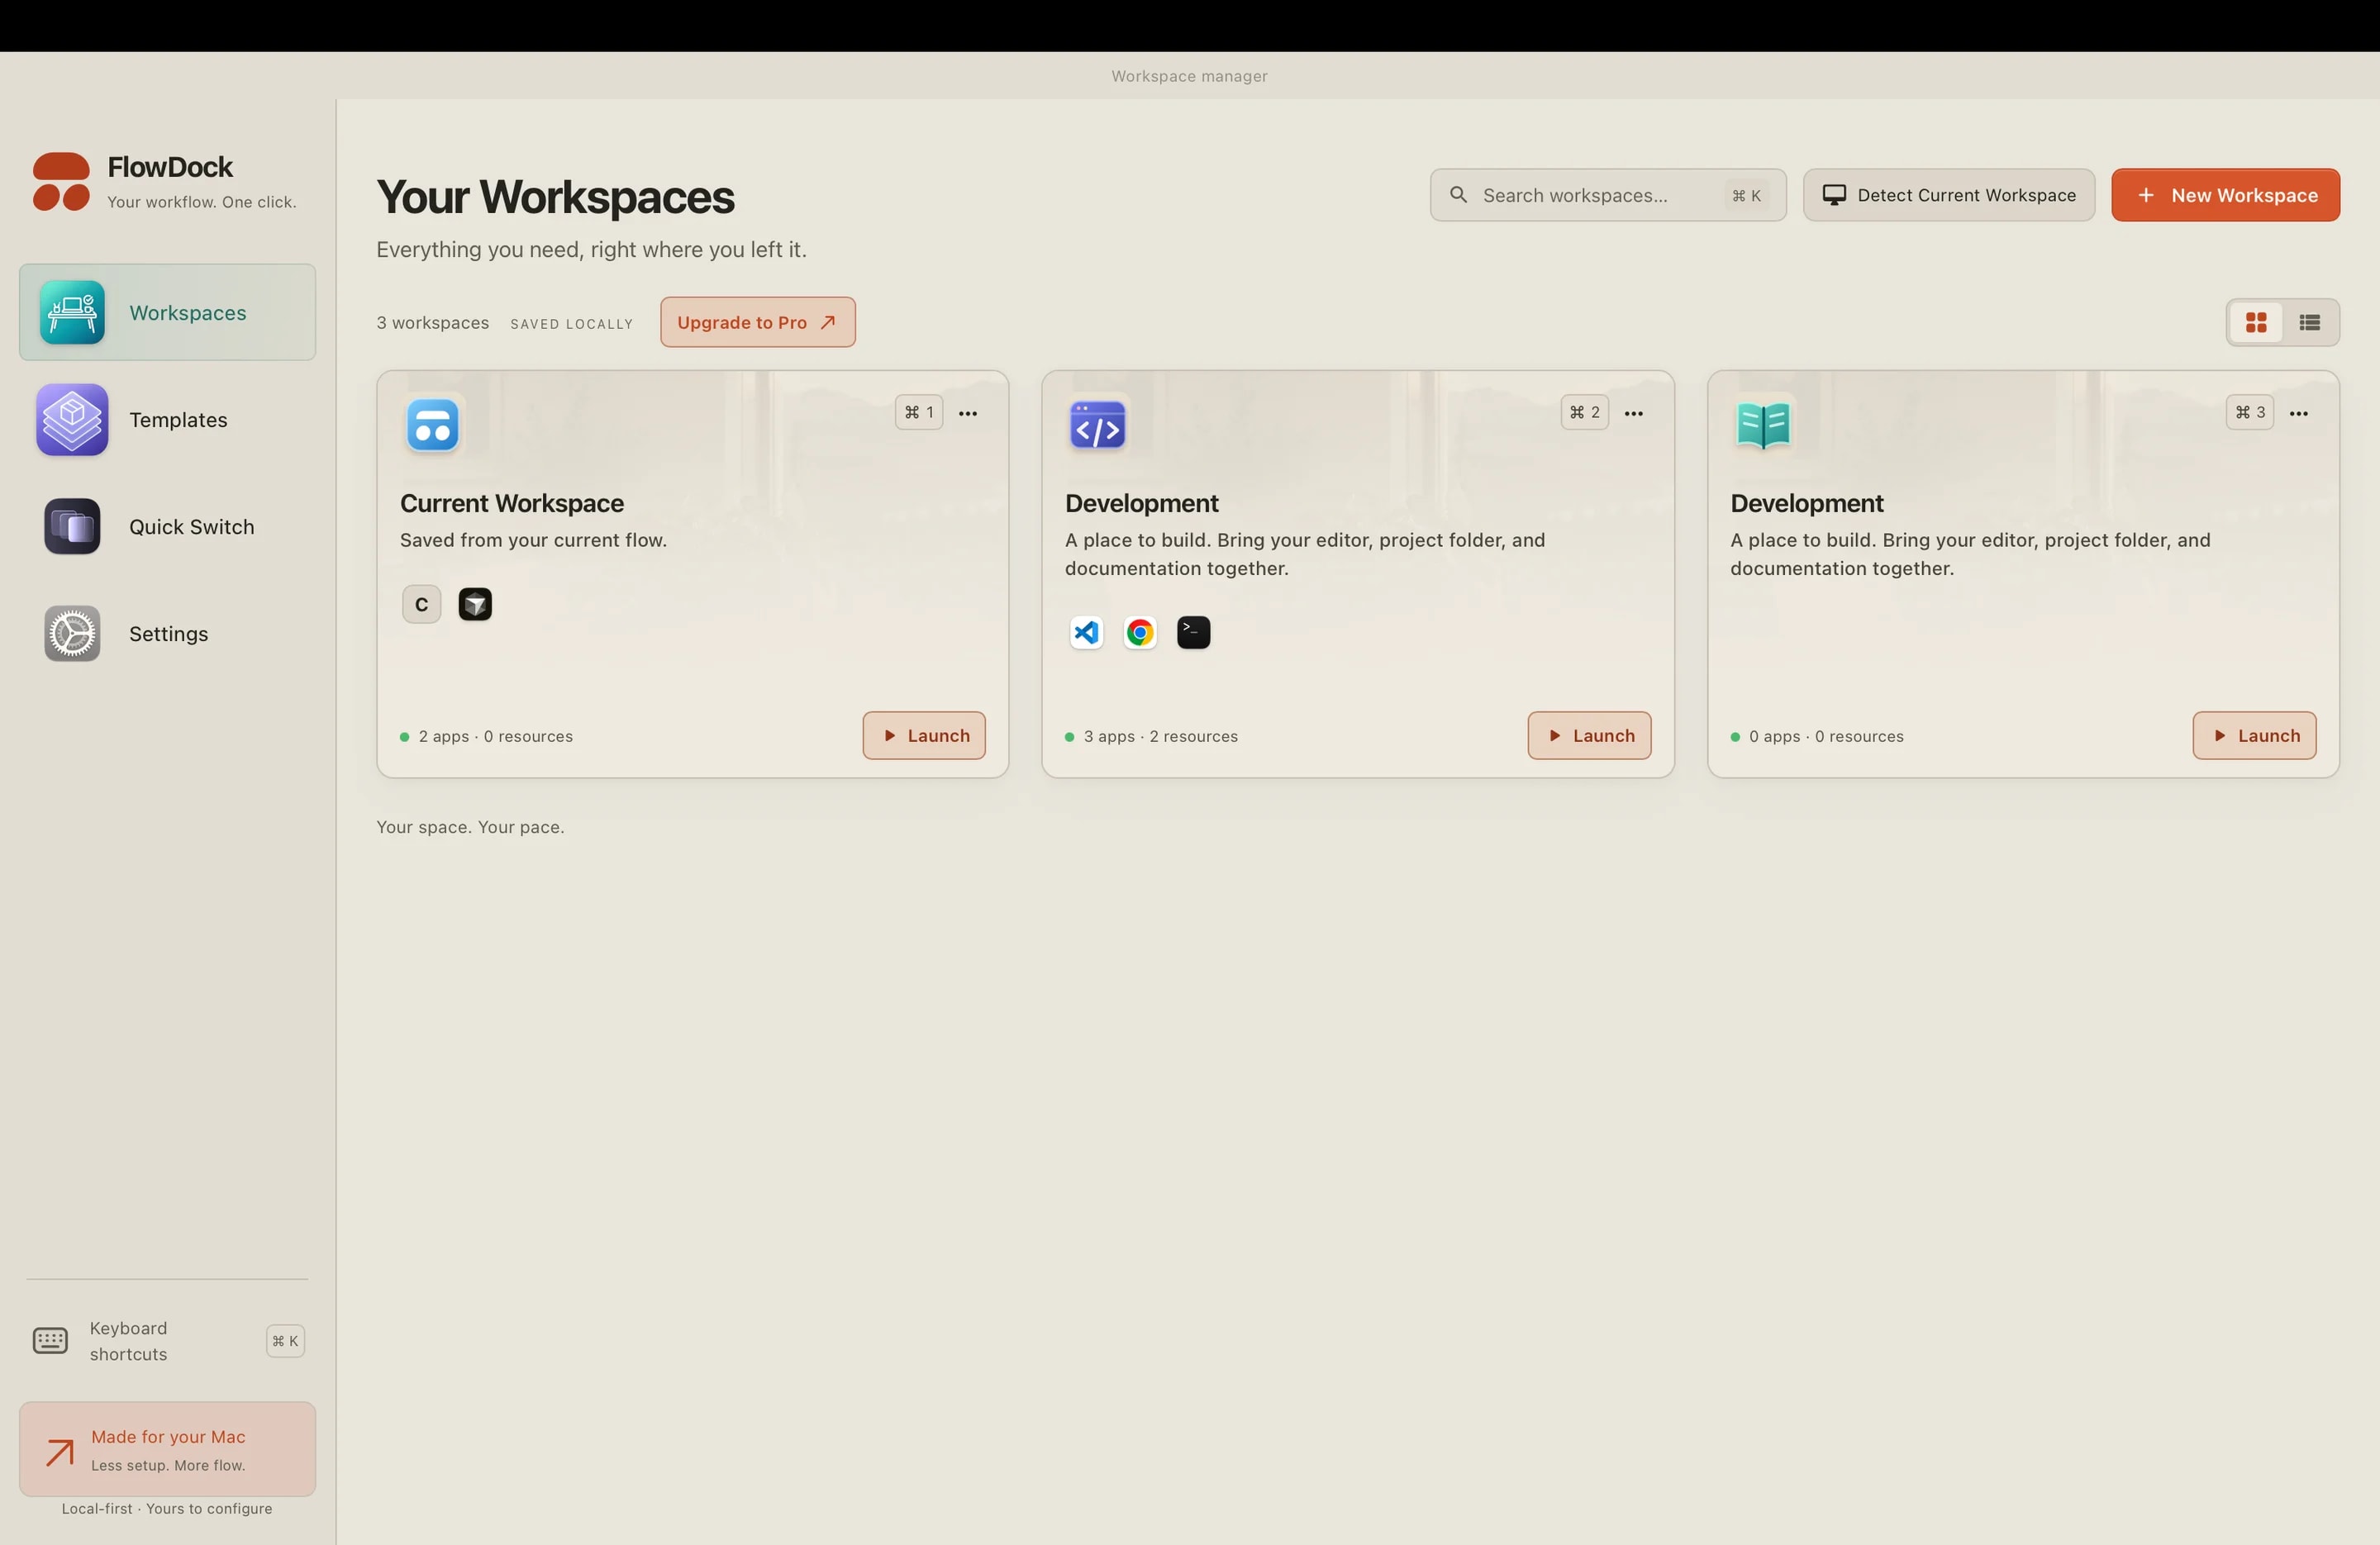Click the Current Workspace blue icon
2380x1545 pixels.
click(x=433, y=426)
